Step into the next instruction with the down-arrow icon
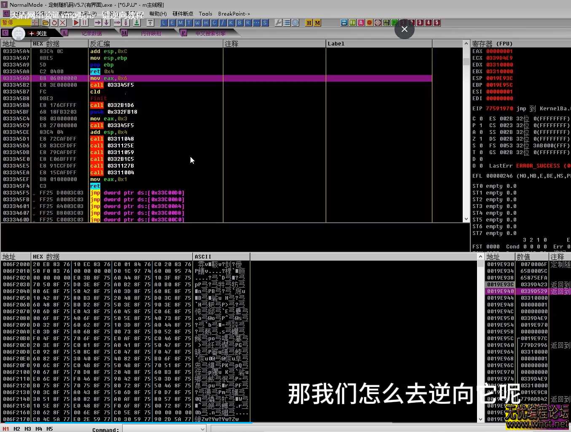This screenshot has width=571, height=432. [107, 23]
